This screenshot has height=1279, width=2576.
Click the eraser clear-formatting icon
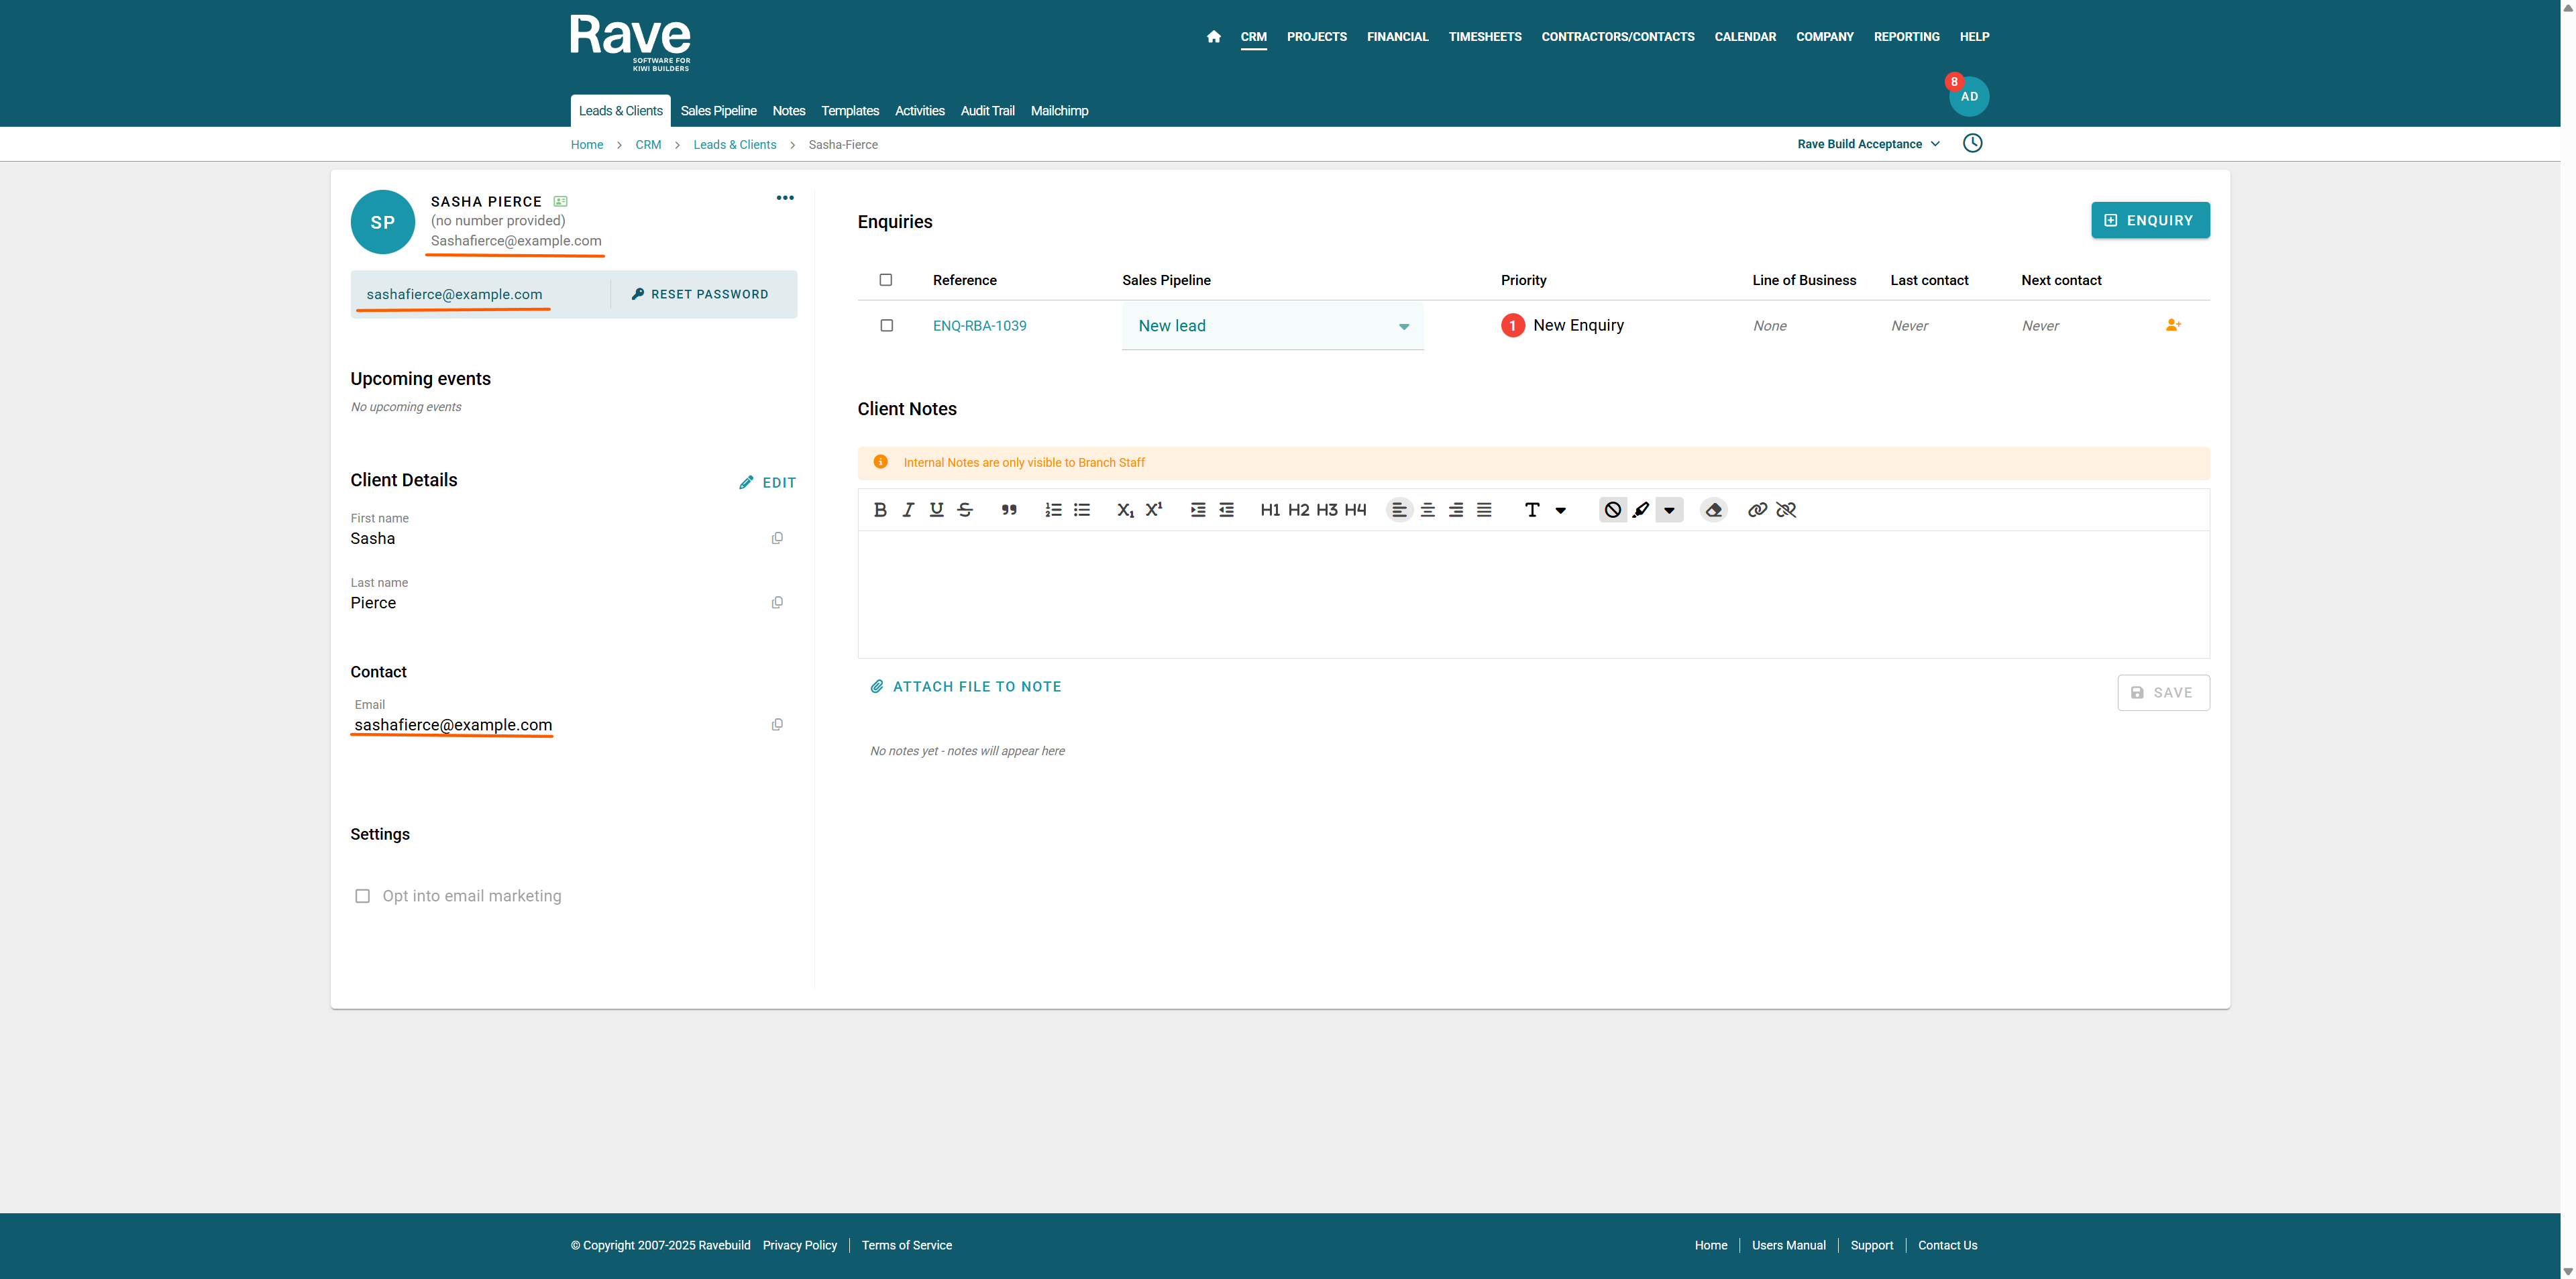coord(1714,510)
